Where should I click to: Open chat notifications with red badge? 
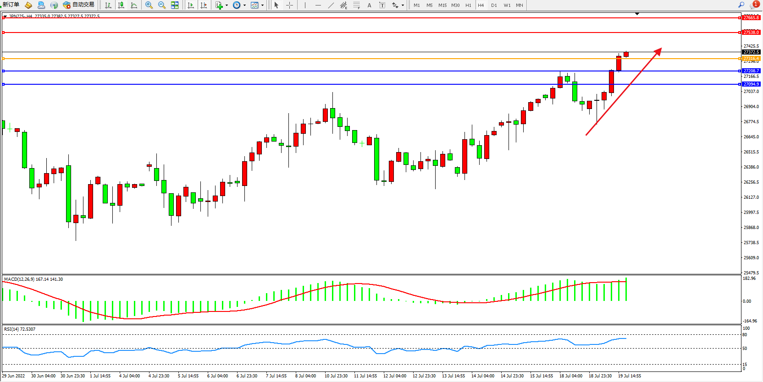pos(754,5)
